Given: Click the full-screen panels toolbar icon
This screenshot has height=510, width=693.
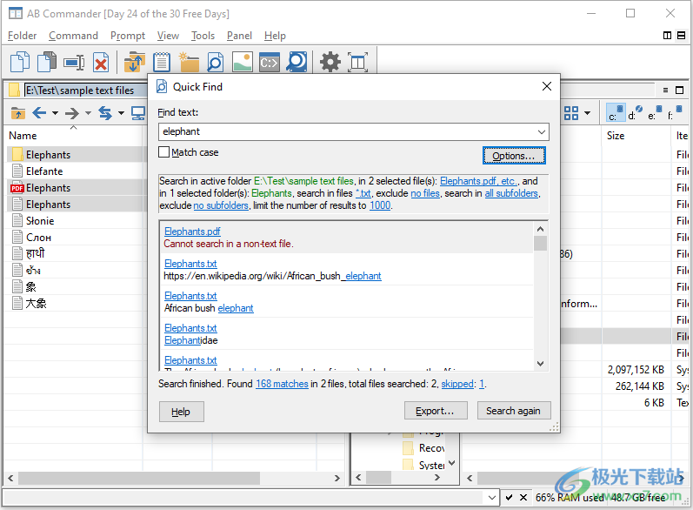Looking at the screenshot, I should point(357,62).
